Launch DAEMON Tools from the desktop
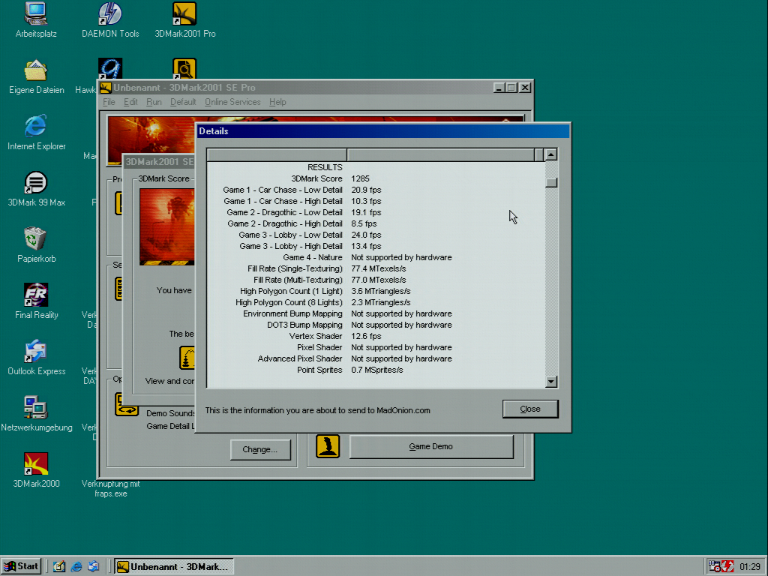This screenshot has width=768, height=576. (110, 13)
